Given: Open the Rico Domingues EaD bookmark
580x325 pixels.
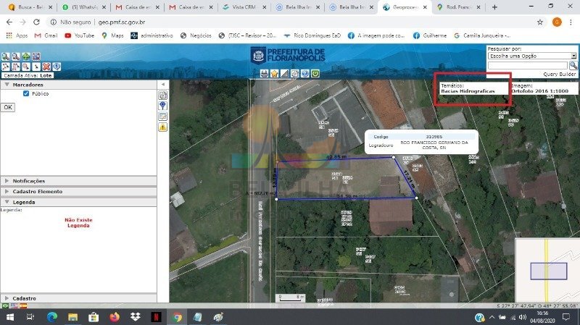Looking at the screenshot, I should pyautogui.click(x=312, y=35).
